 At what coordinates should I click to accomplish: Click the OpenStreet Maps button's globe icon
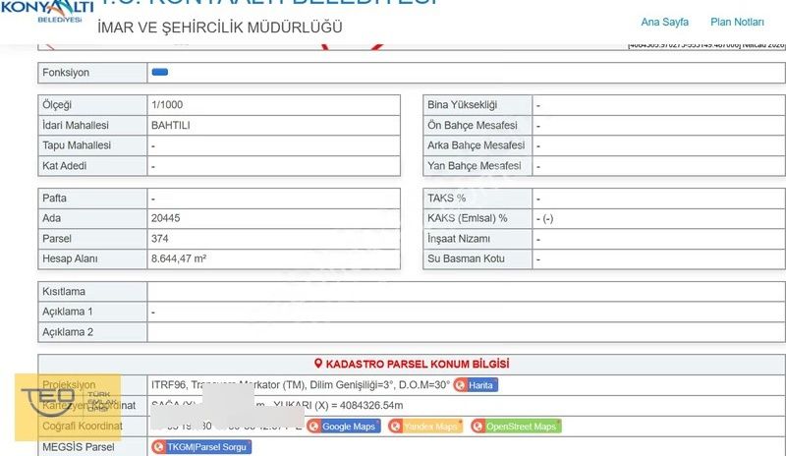(477, 427)
